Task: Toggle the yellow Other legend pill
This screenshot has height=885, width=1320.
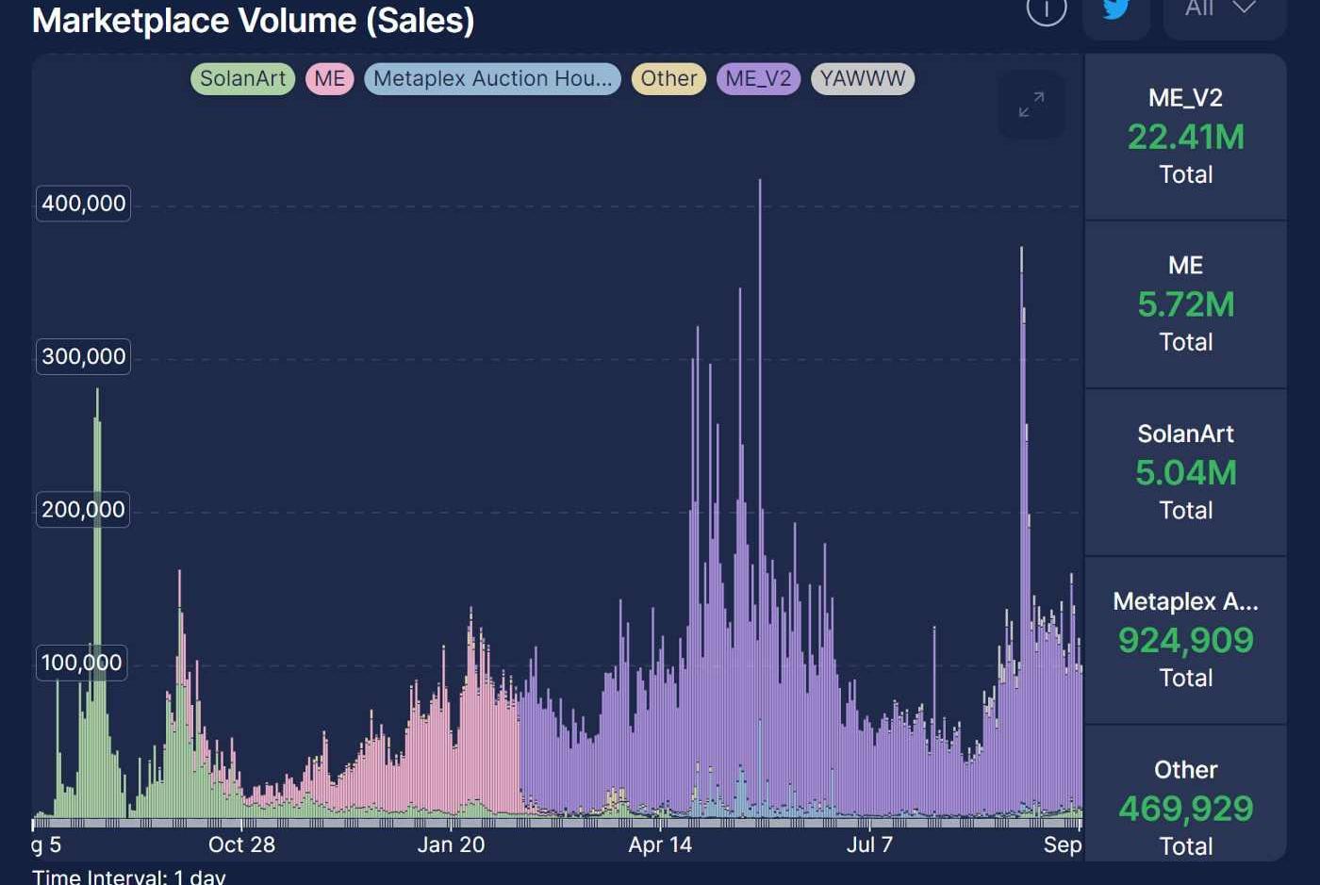Action: (x=668, y=79)
